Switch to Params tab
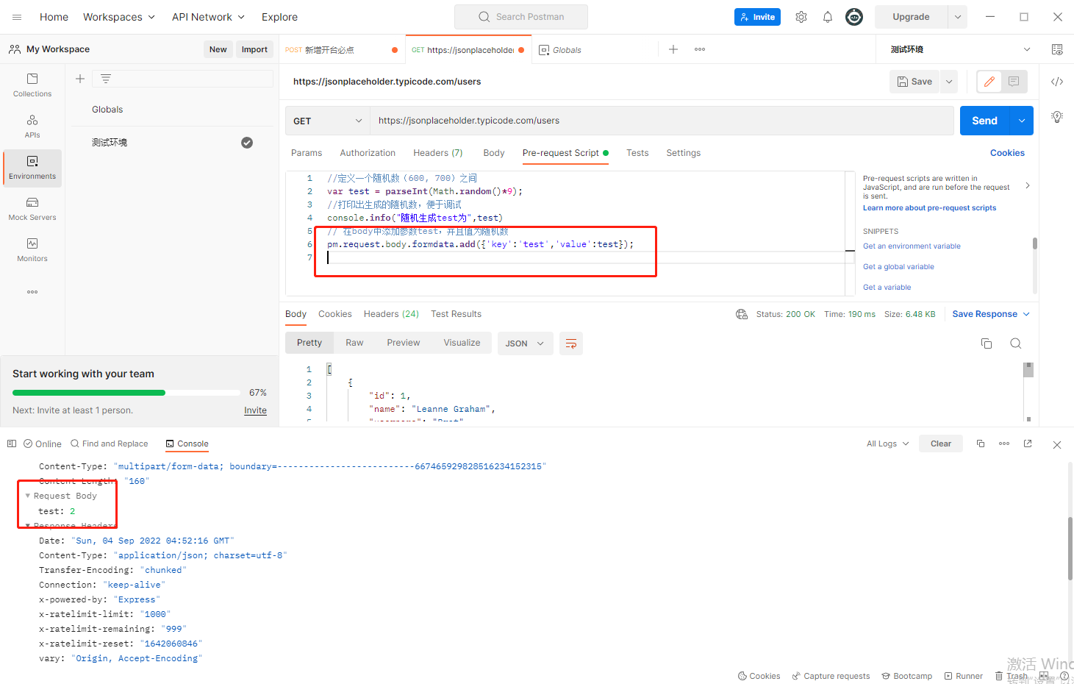 coord(307,153)
